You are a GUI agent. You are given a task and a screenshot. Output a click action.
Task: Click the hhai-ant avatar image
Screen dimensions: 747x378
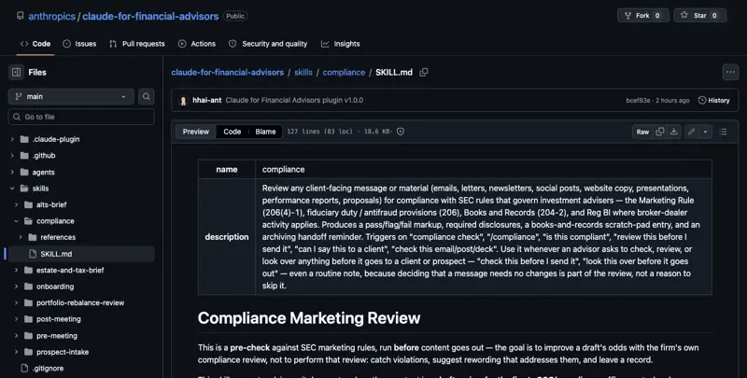183,101
